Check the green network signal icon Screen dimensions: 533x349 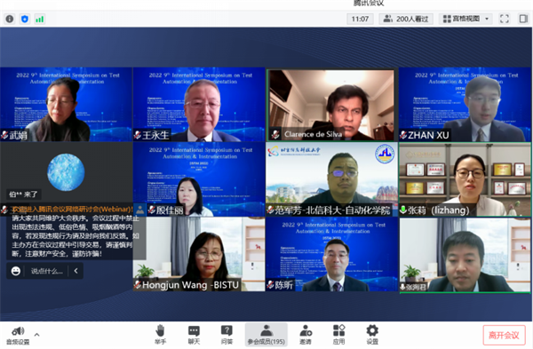pyautogui.click(x=39, y=19)
